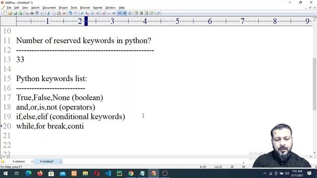This screenshot has height=178, width=317.
Task: Open the Tools menu
Action: [74, 8]
